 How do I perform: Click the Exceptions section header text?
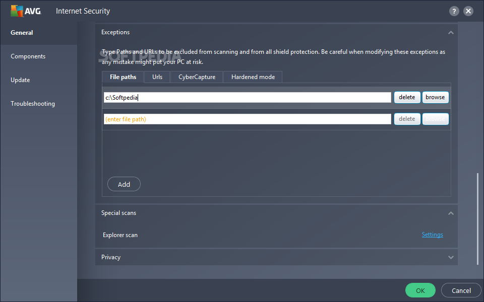(115, 32)
